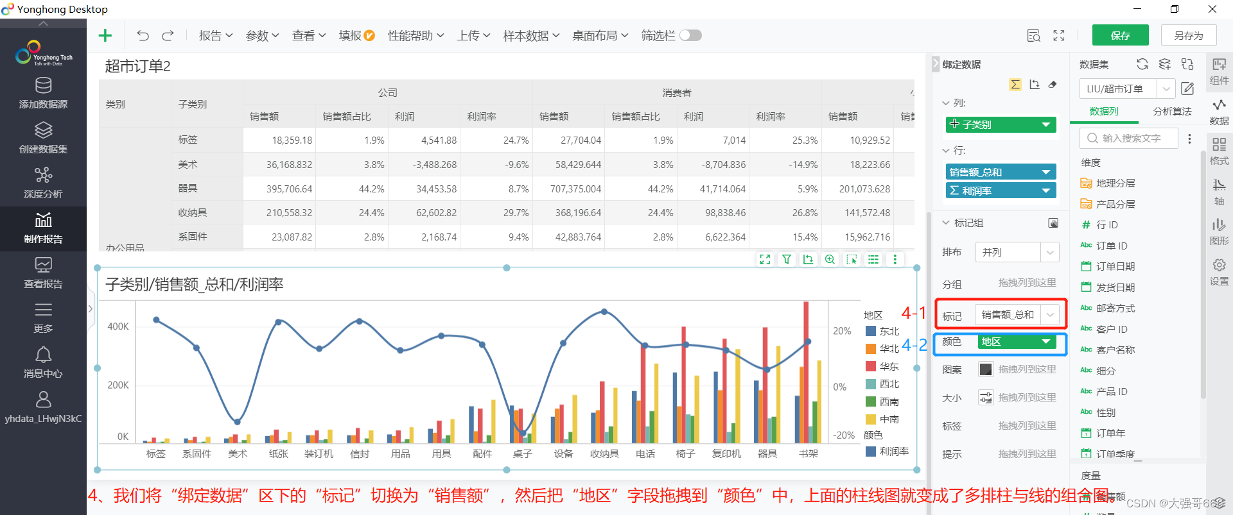The width and height of the screenshot is (1233, 515).
Task: Open the 图形 panel on right strip
Action: 1219,232
